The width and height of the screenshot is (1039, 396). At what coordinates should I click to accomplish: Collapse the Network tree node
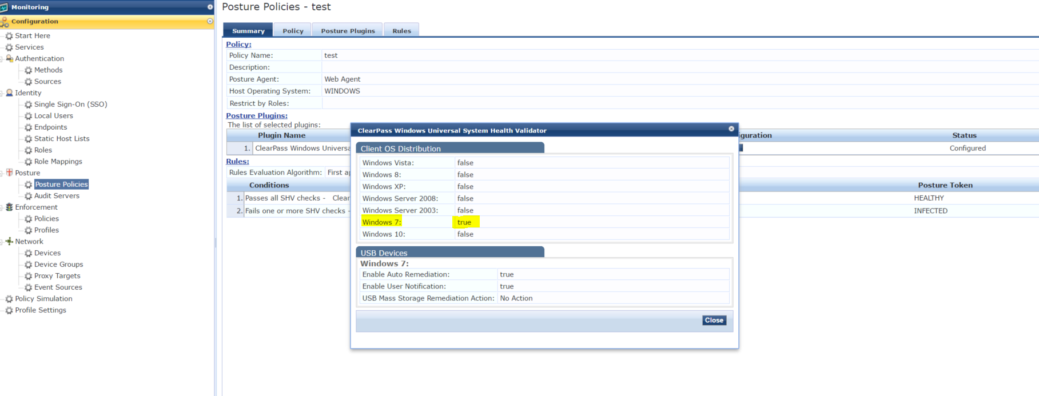pos(2,242)
